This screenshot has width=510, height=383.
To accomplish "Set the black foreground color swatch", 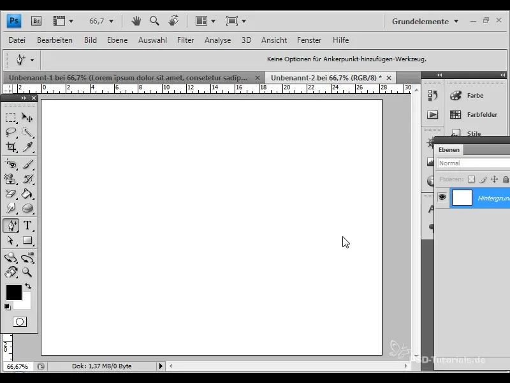I will point(13,292).
